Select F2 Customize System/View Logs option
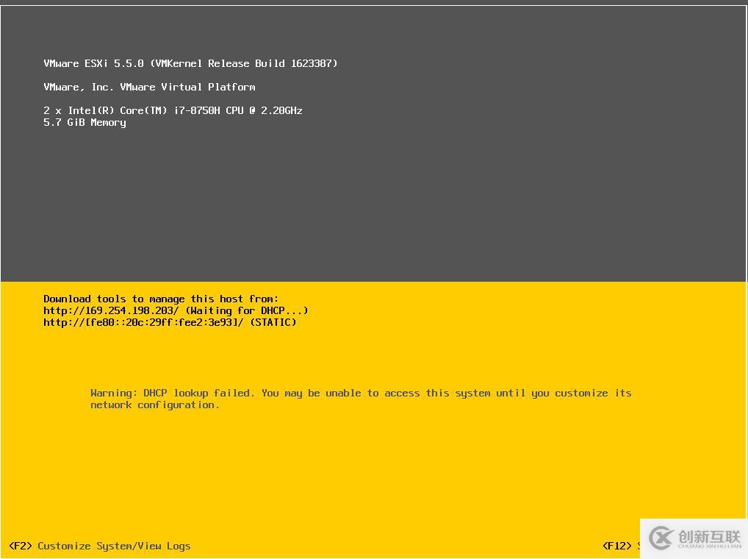 100,546
